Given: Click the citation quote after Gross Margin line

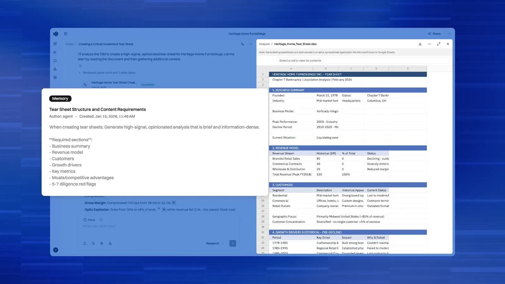Looking at the screenshot, I should coord(174,203).
